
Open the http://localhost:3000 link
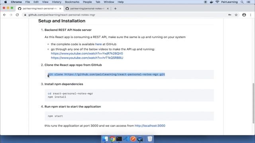[150, 126]
